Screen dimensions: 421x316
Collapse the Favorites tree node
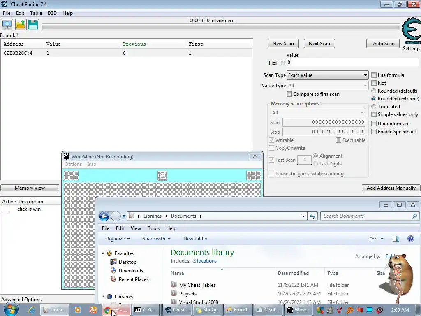103,253
